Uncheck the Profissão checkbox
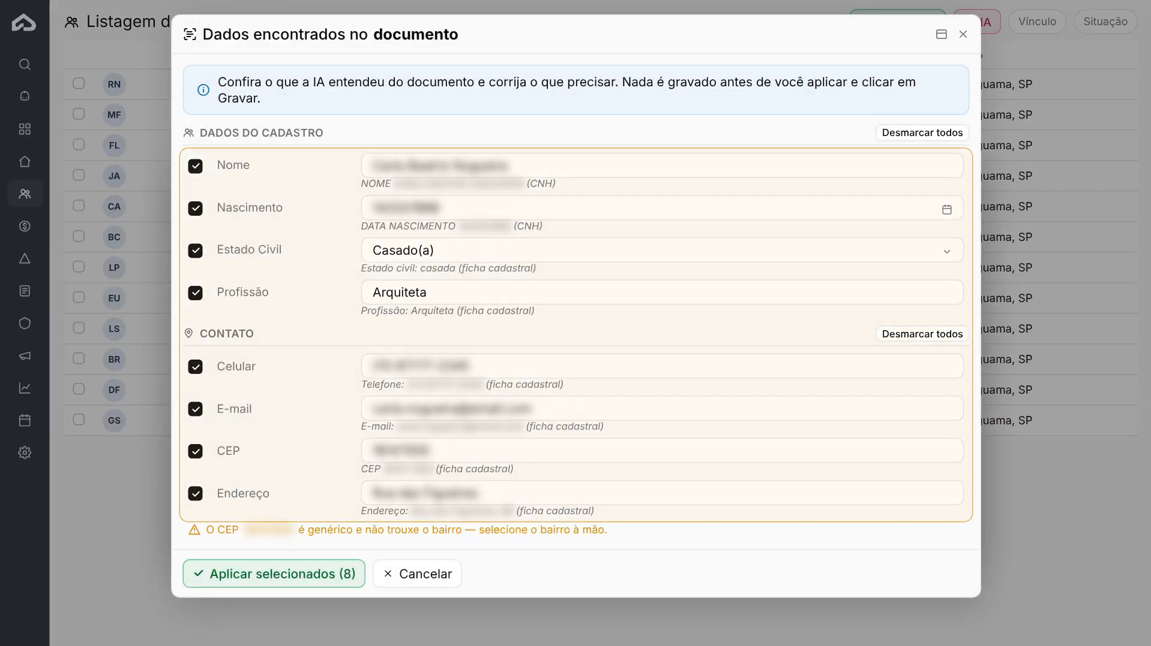Viewport: 1151px width, 646px height. coord(195,292)
